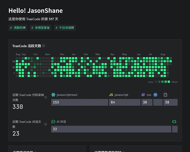Click the green AI 对话 chat bubble icon
Screen dimensions: 190x152
pos(53,122)
